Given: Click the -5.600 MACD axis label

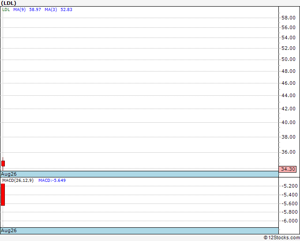Looking at the screenshot, I should 289,203.
